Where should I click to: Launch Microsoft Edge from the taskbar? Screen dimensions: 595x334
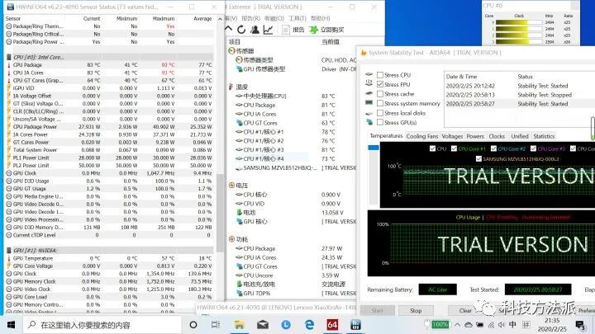309,325
